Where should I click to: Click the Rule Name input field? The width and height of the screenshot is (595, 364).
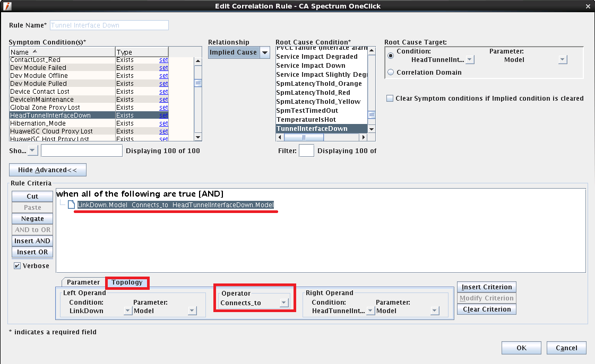109,25
